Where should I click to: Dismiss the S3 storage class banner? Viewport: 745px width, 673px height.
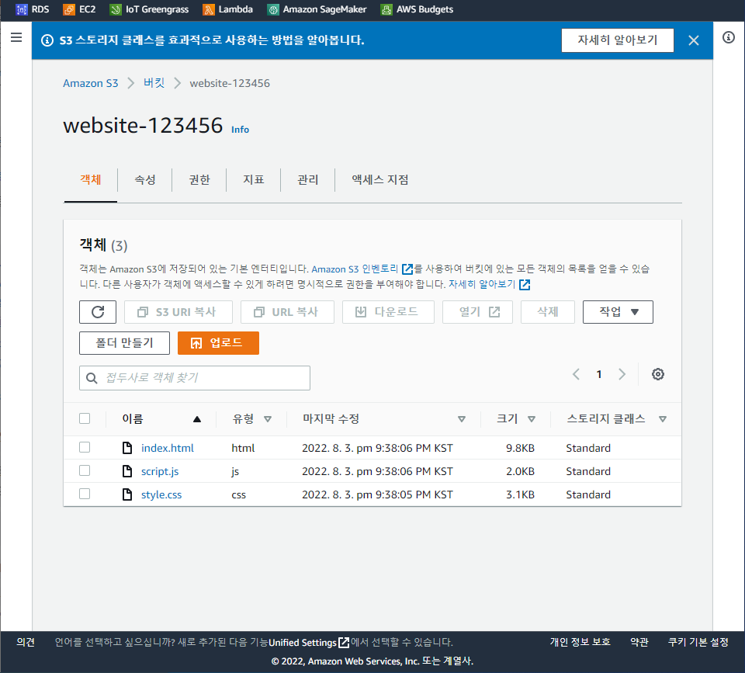pyautogui.click(x=694, y=40)
